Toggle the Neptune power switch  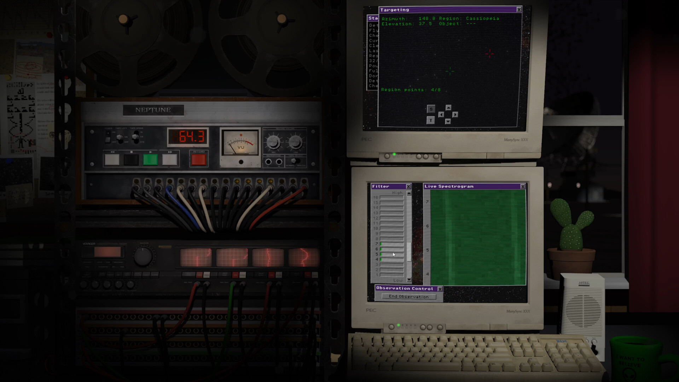108,136
